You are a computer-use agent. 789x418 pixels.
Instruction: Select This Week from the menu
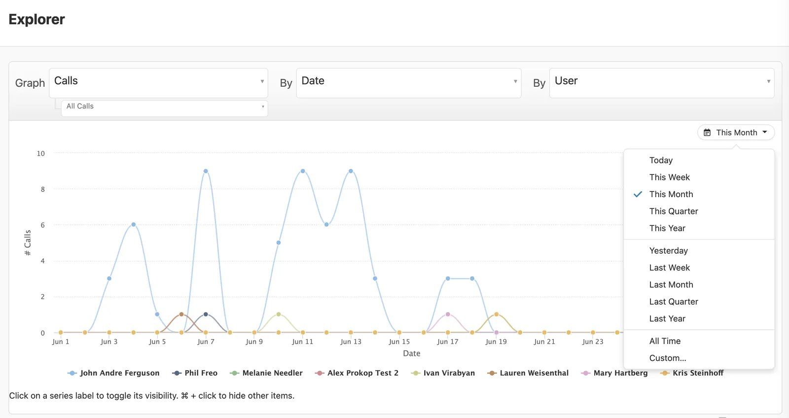[699, 177]
